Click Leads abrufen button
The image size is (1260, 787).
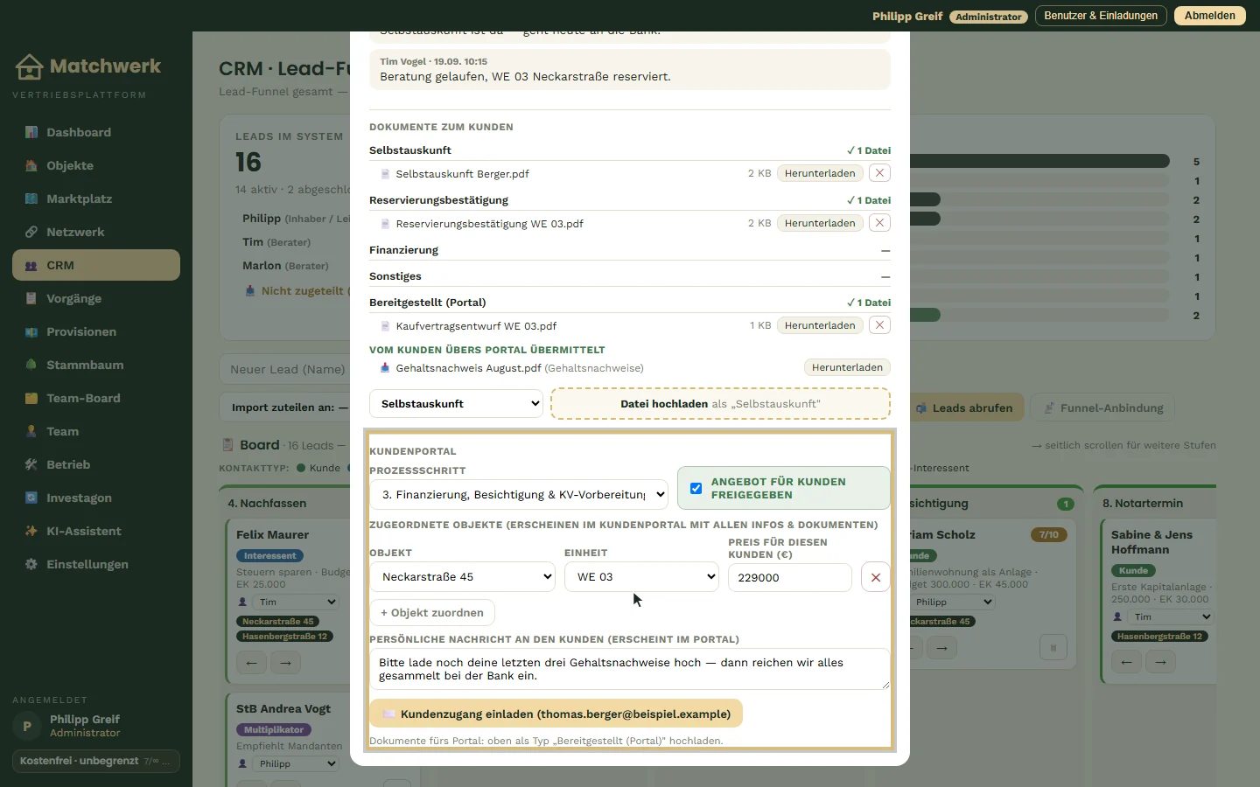[x=966, y=407]
